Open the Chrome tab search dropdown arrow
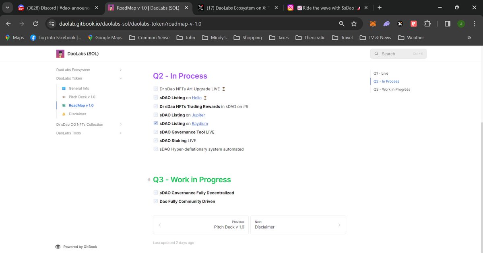483x253 pixels. 7,8
